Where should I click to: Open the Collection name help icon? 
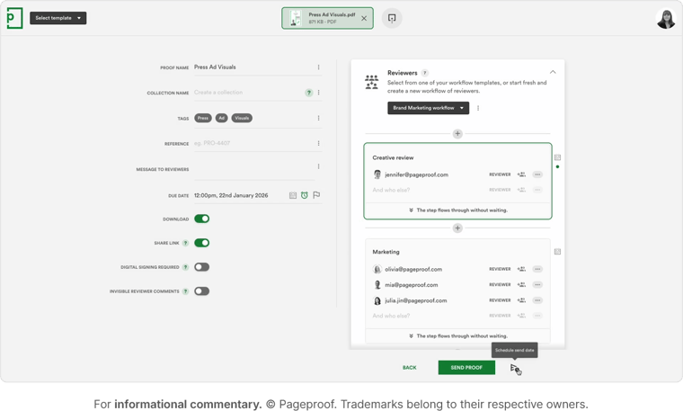pyautogui.click(x=309, y=93)
